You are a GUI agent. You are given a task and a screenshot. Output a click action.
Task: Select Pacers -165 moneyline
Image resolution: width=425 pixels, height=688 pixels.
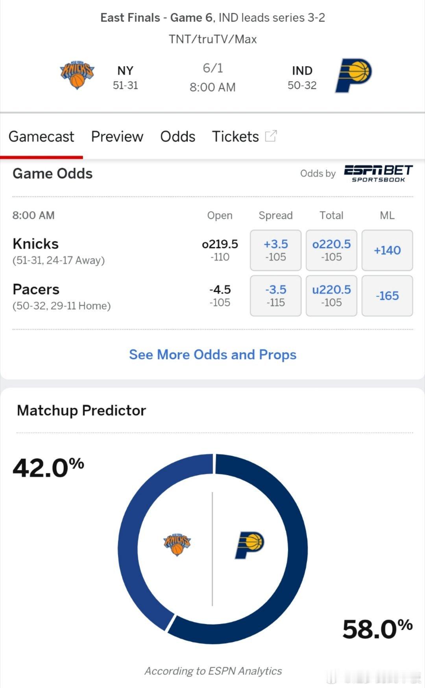387,296
